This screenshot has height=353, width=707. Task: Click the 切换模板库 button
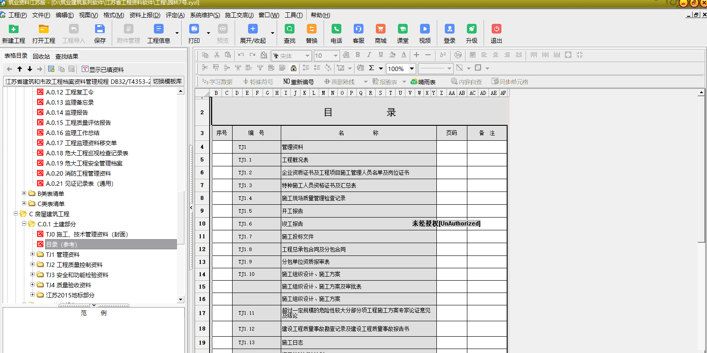click(x=167, y=81)
